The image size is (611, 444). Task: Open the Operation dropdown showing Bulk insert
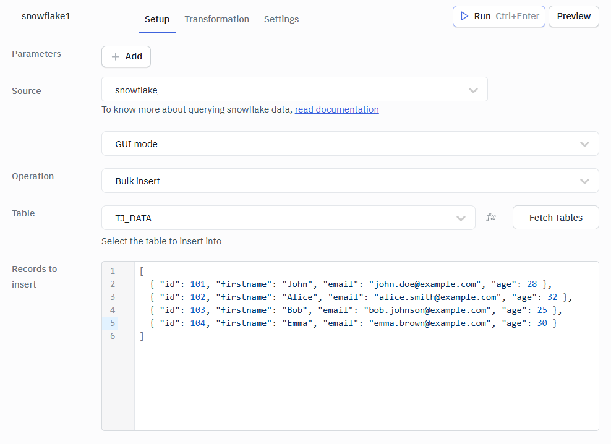[x=350, y=181]
